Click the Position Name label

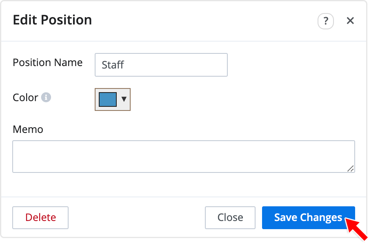(x=48, y=62)
